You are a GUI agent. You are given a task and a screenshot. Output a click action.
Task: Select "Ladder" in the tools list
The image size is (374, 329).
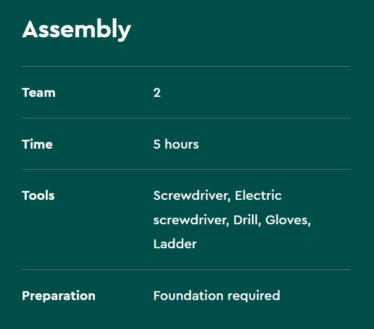click(175, 244)
